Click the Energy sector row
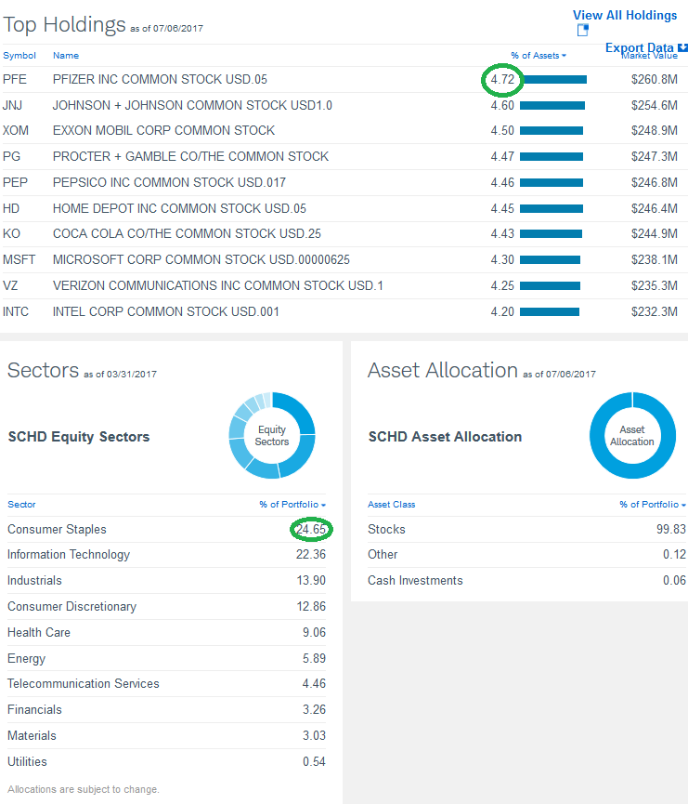This screenshot has width=688, height=804. coord(166,658)
